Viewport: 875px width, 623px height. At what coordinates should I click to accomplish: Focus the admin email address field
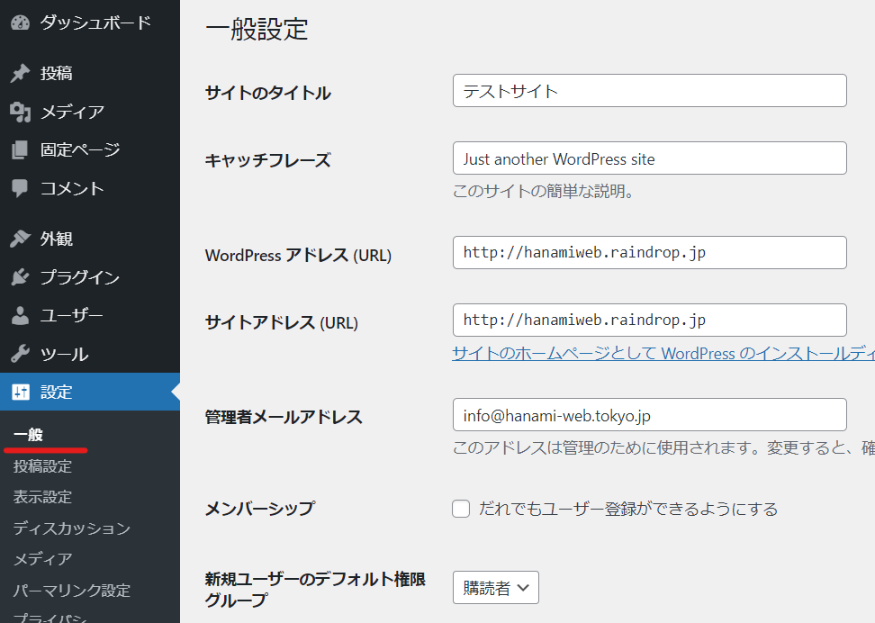(x=650, y=415)
